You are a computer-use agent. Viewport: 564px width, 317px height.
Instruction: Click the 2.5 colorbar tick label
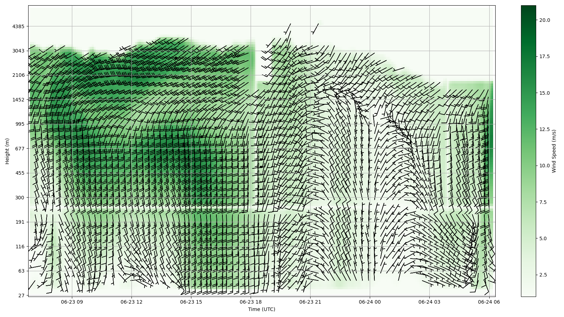pos(543,275)
